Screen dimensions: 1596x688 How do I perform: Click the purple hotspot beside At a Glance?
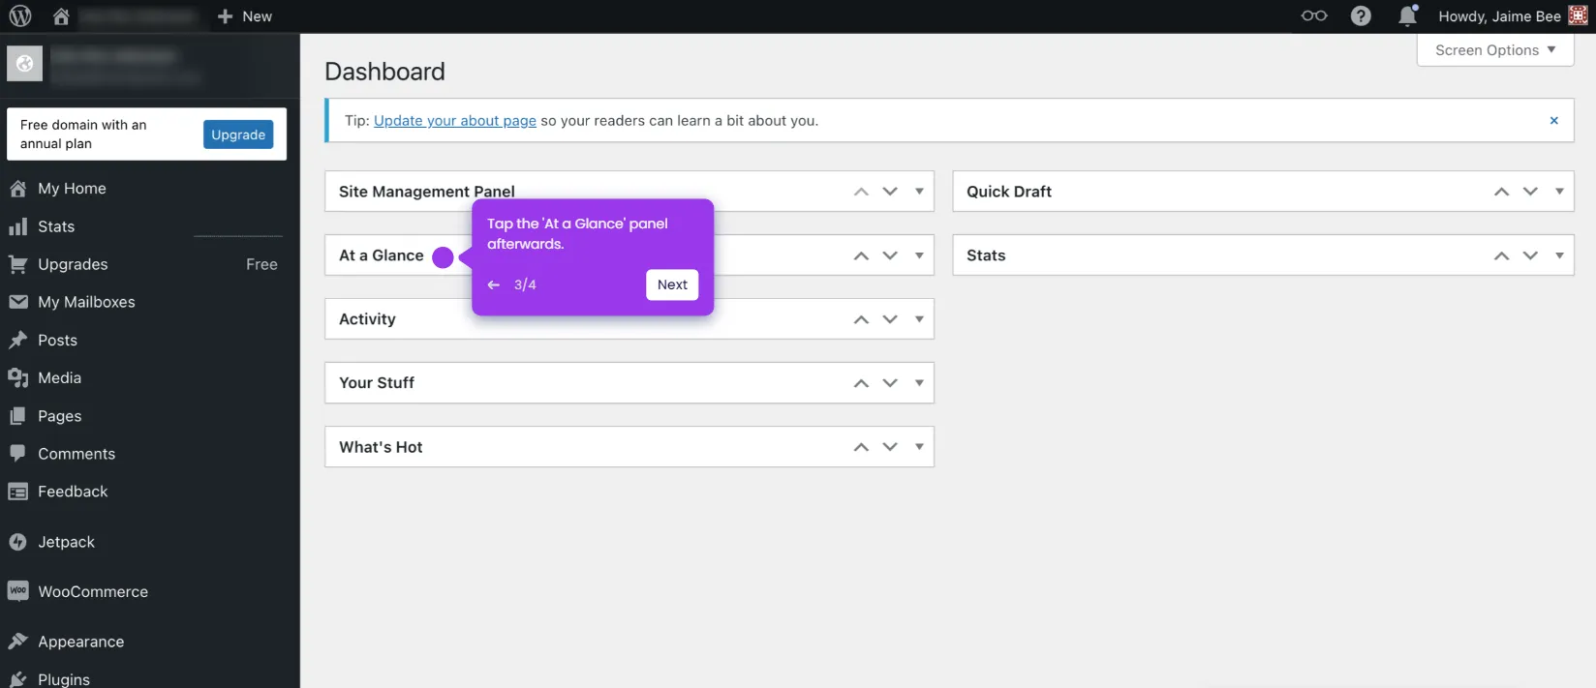[x=443, y=257]
